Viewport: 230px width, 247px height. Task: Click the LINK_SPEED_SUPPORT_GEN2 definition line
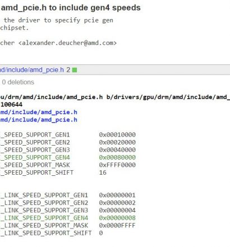(x=68, y=203)
